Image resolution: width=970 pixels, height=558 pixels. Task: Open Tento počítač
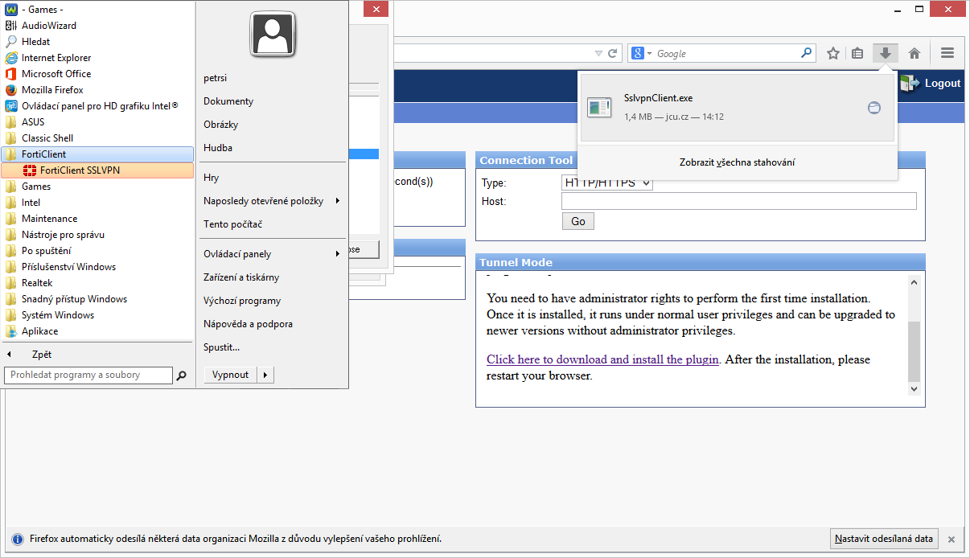pos(233,224)
